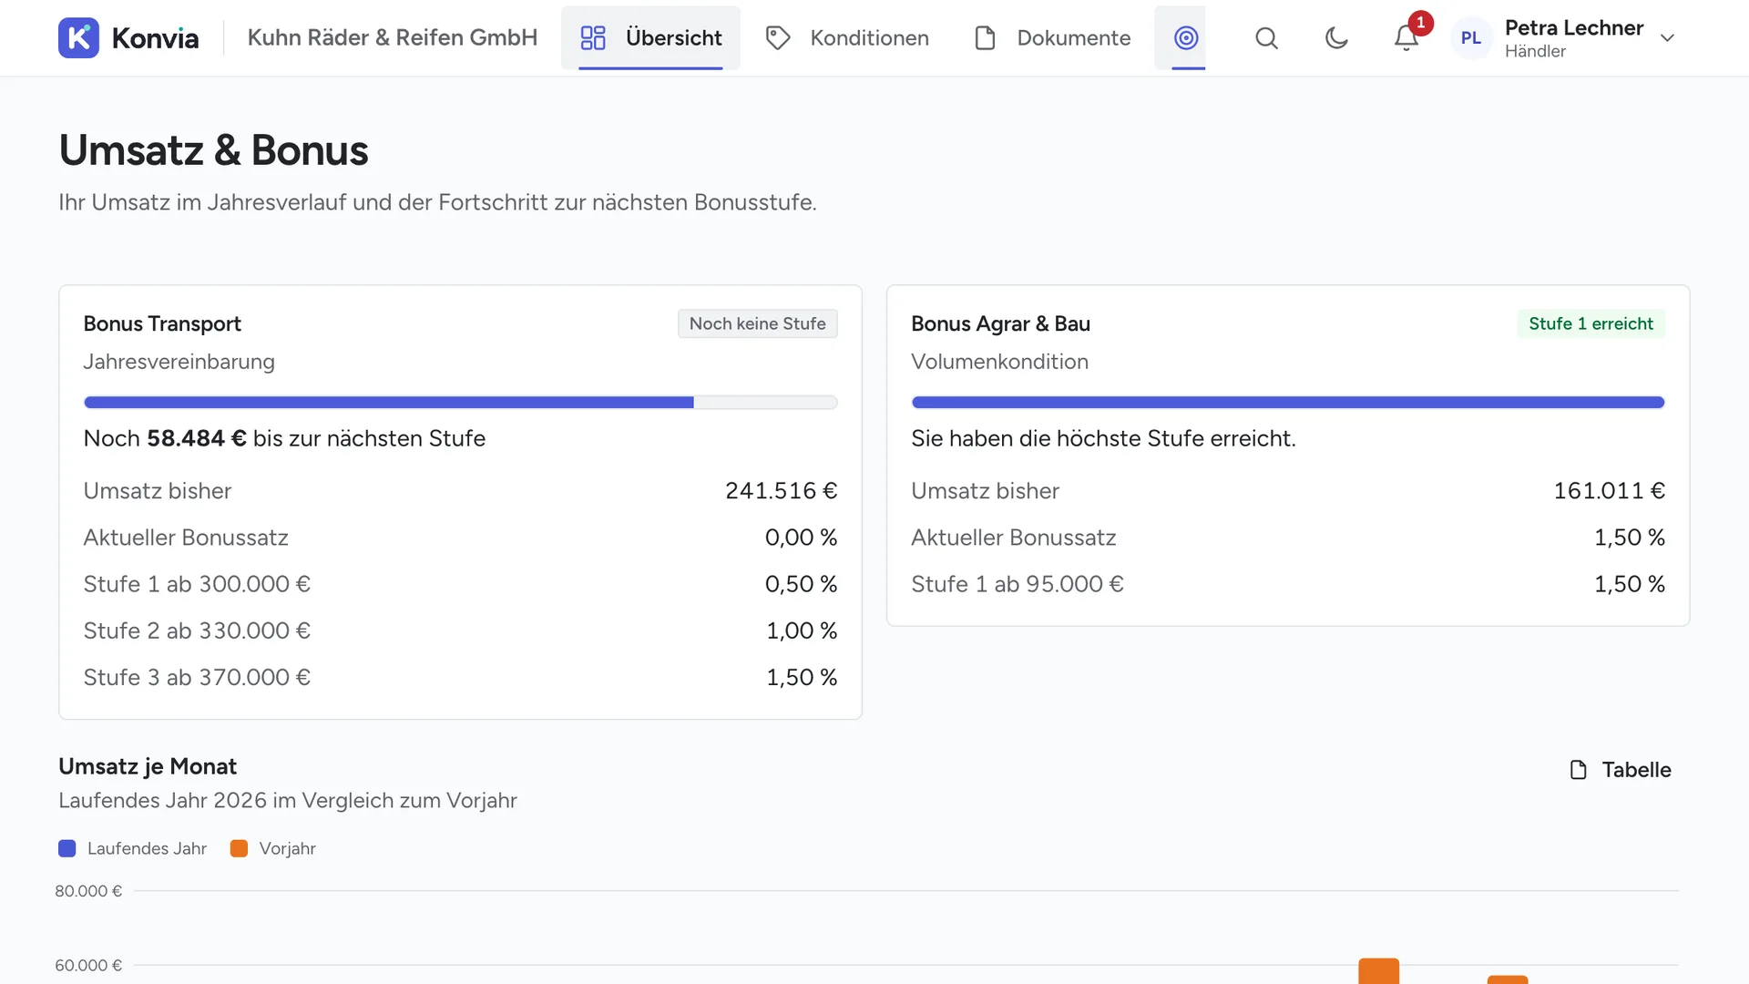Click 'Stufe 2 ab 330.000 €' row
This screenshot has width=1749, height=984.
460,630
